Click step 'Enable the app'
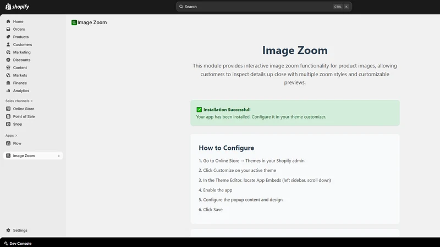The width and height of the screenshot is (440, 247). tap(216, 190)
